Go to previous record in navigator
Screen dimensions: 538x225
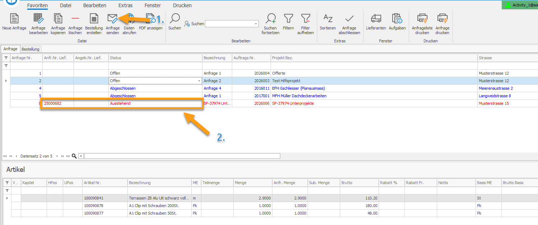[16, 156]
